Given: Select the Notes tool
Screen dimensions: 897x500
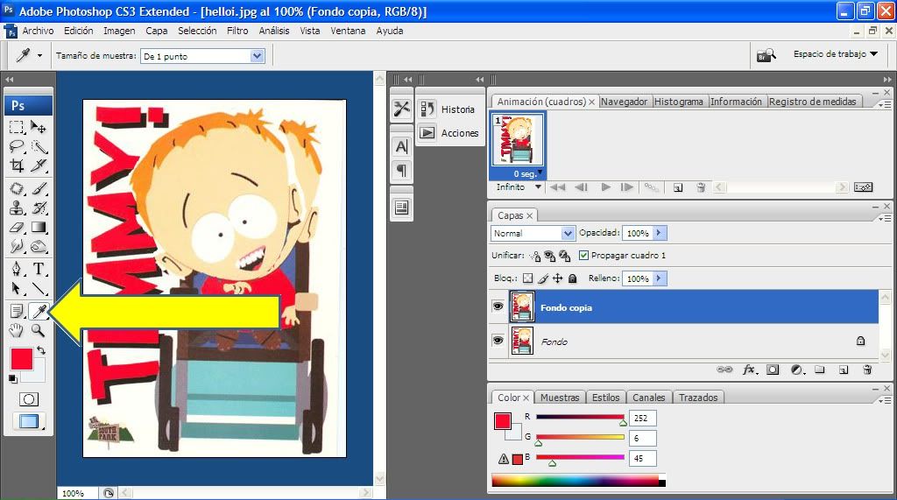Looking at the screenshot, I should [17, 311].
